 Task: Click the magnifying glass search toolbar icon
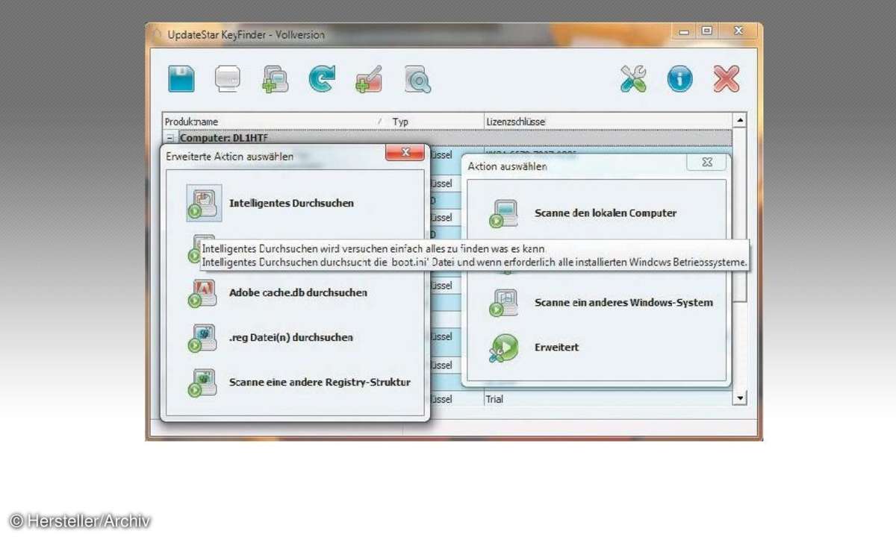click(x=417, y=79)
